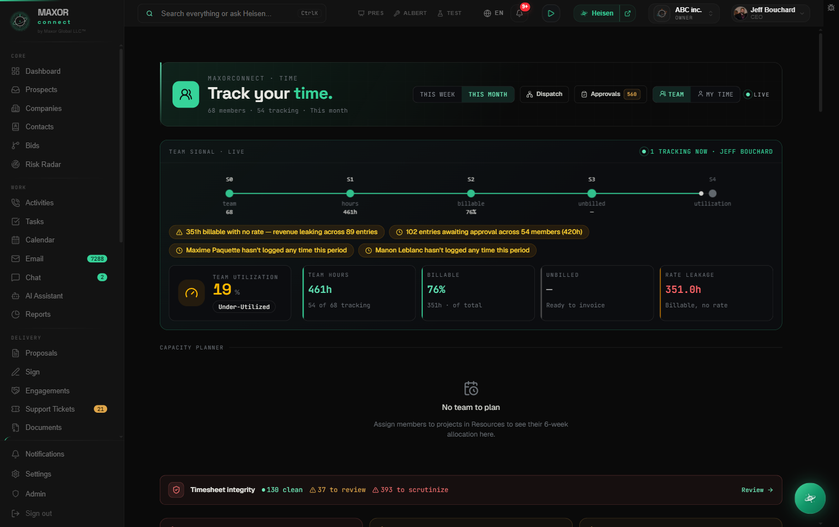Toggle the LIVE indicator
Image resolution: width=839 pixels, height=527 pixels.
[757, 94]
